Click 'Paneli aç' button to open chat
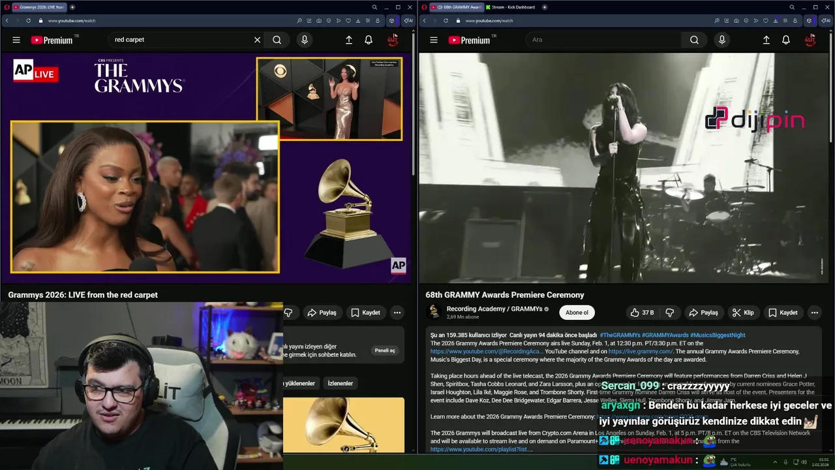 tap(385, 351)
